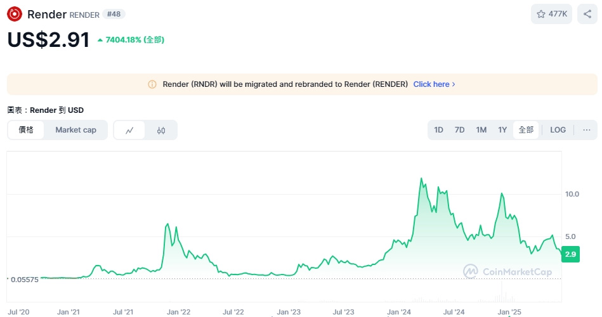Screen dimensions: 602x317
Task: Click the 477K watchlist count
Action: 558,14
